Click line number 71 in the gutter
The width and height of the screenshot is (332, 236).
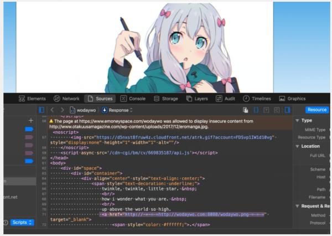44,214
